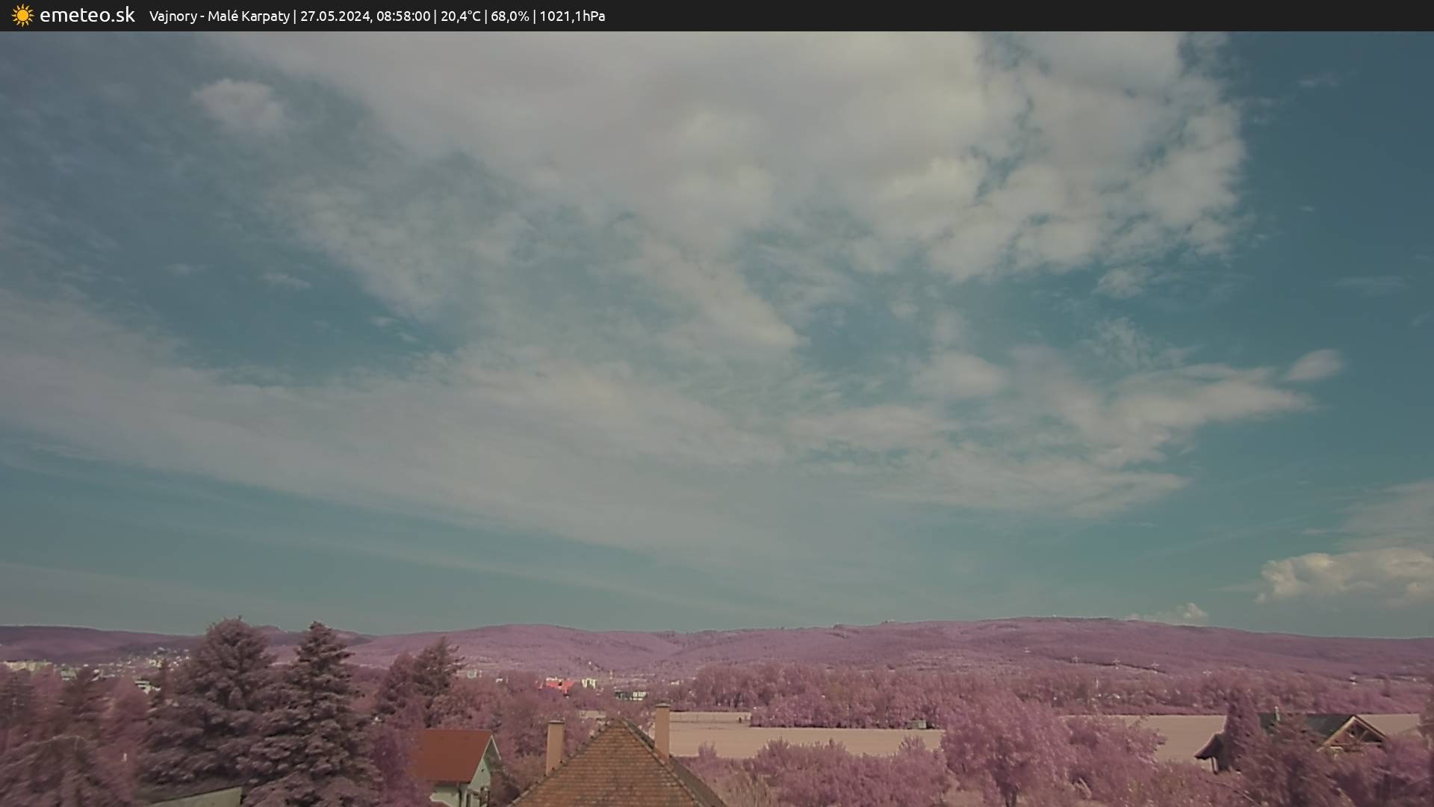Click the red roof of the white house

453,755
